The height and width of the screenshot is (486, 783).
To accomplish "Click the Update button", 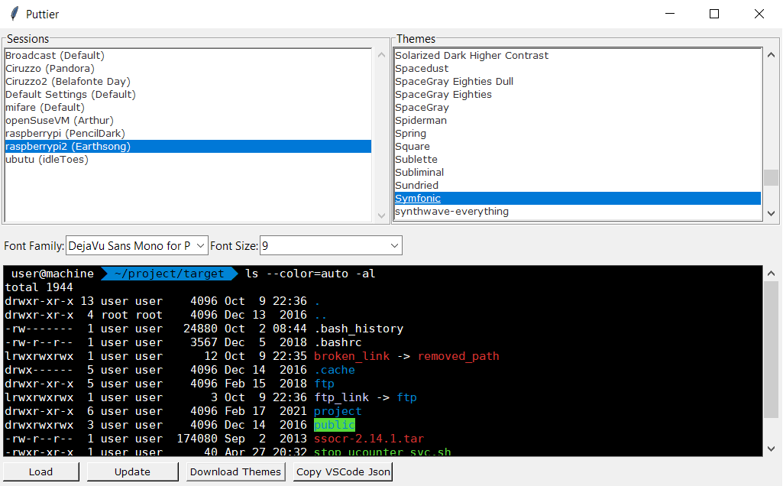I will pyautogui.click(x=132, y=472).
